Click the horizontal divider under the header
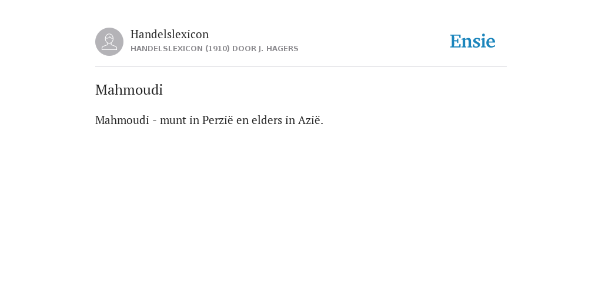The height and width of the screenshot is (301, 602). click(301, 67)
